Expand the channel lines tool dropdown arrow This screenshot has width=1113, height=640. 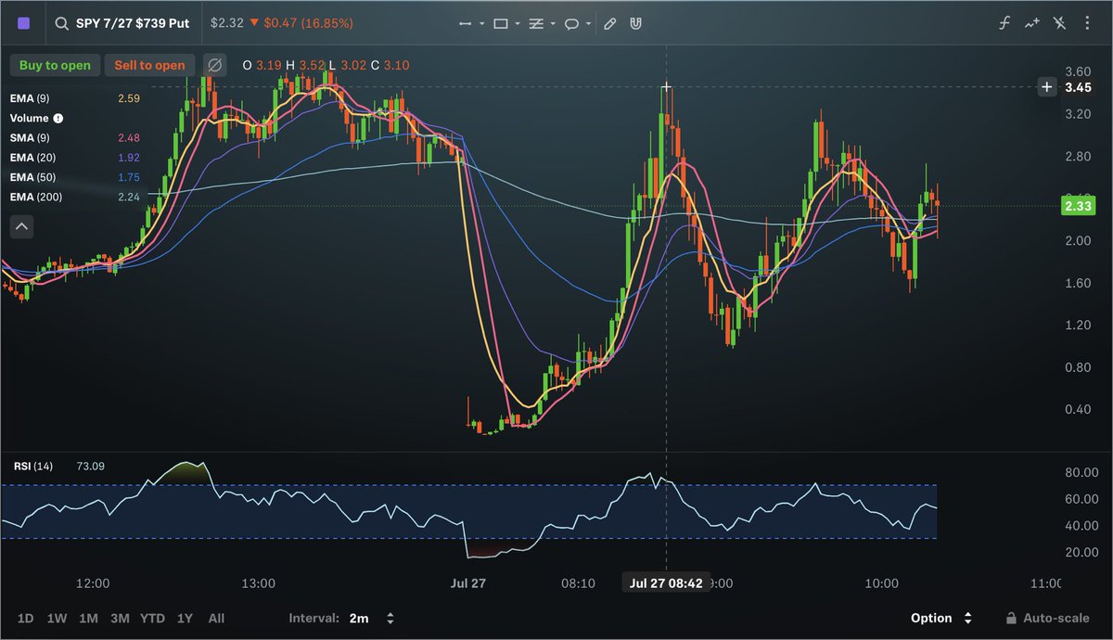pos(553,24)
